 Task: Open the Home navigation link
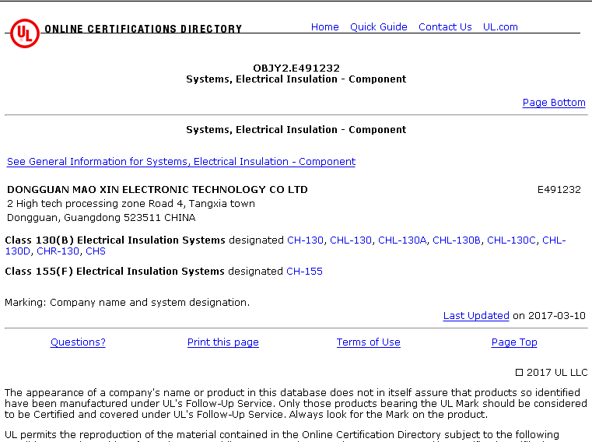coord(324,27)
